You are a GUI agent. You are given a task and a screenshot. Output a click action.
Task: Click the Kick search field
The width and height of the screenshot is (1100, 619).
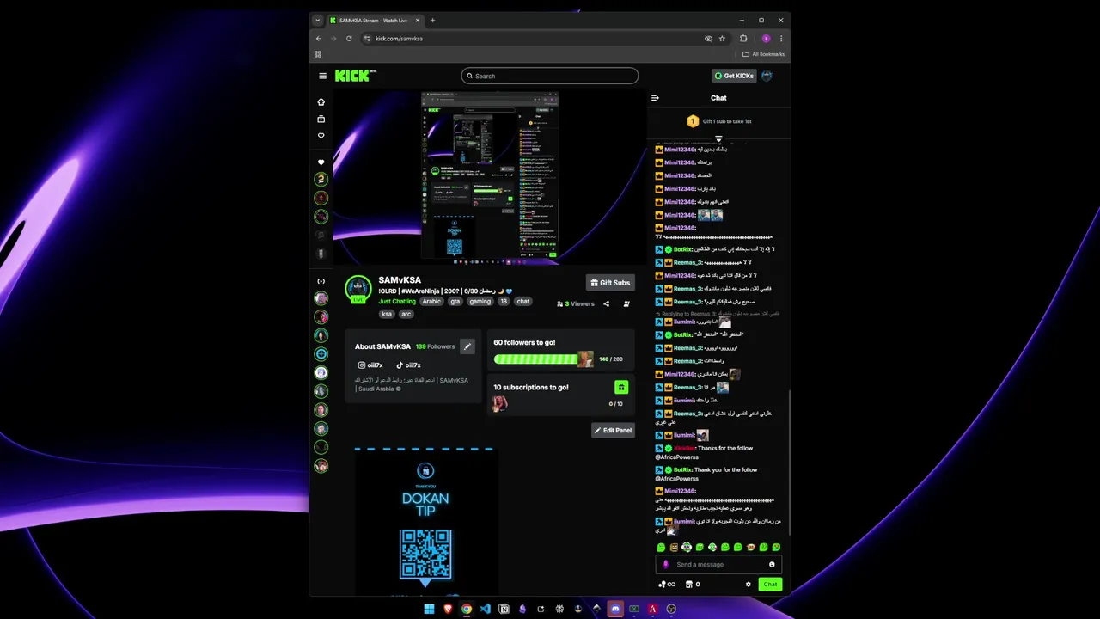[550, 76]
